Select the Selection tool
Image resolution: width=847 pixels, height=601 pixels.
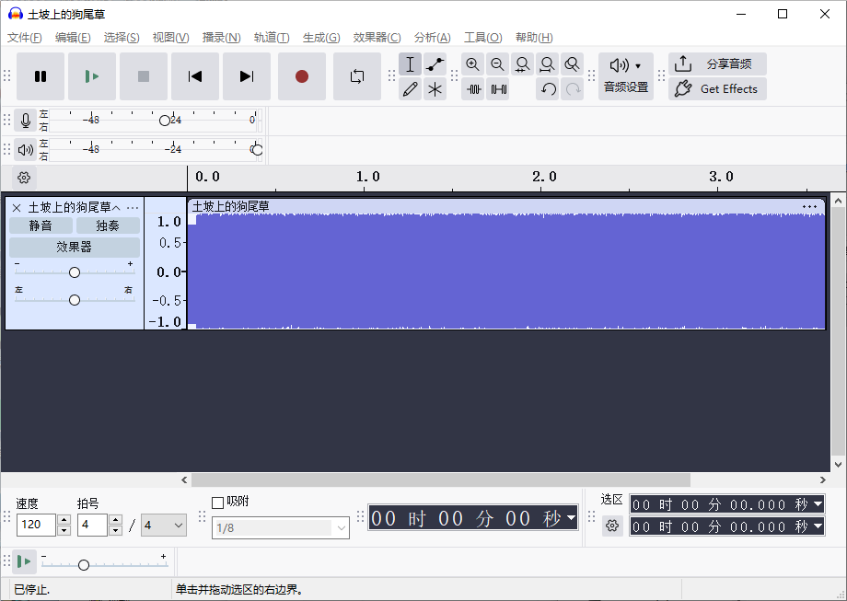[x=410, y=64]
